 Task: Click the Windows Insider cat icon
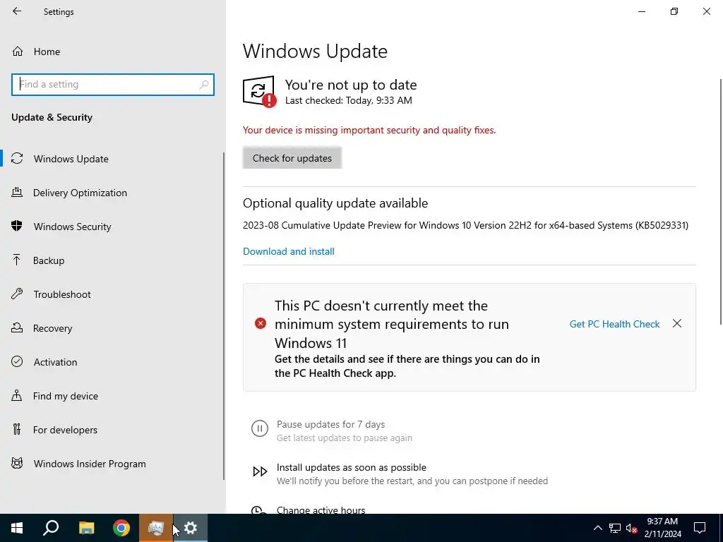coord(17,463)
